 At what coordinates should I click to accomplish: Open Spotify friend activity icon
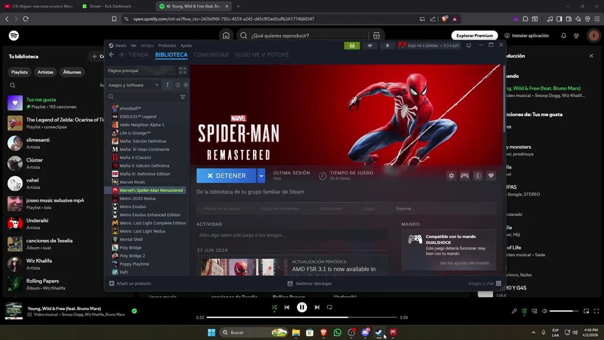tap(576, 35)
